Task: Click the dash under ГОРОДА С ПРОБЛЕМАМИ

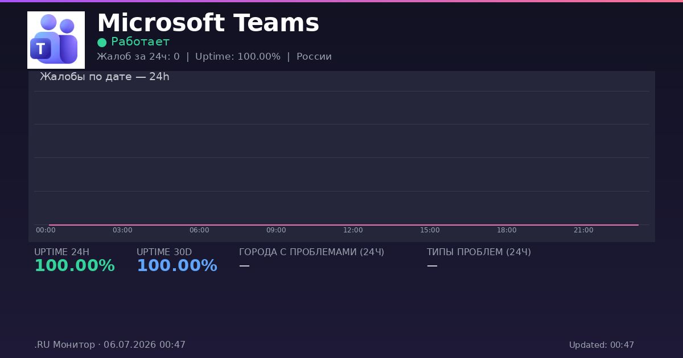Action: click(x=244, y=265)
